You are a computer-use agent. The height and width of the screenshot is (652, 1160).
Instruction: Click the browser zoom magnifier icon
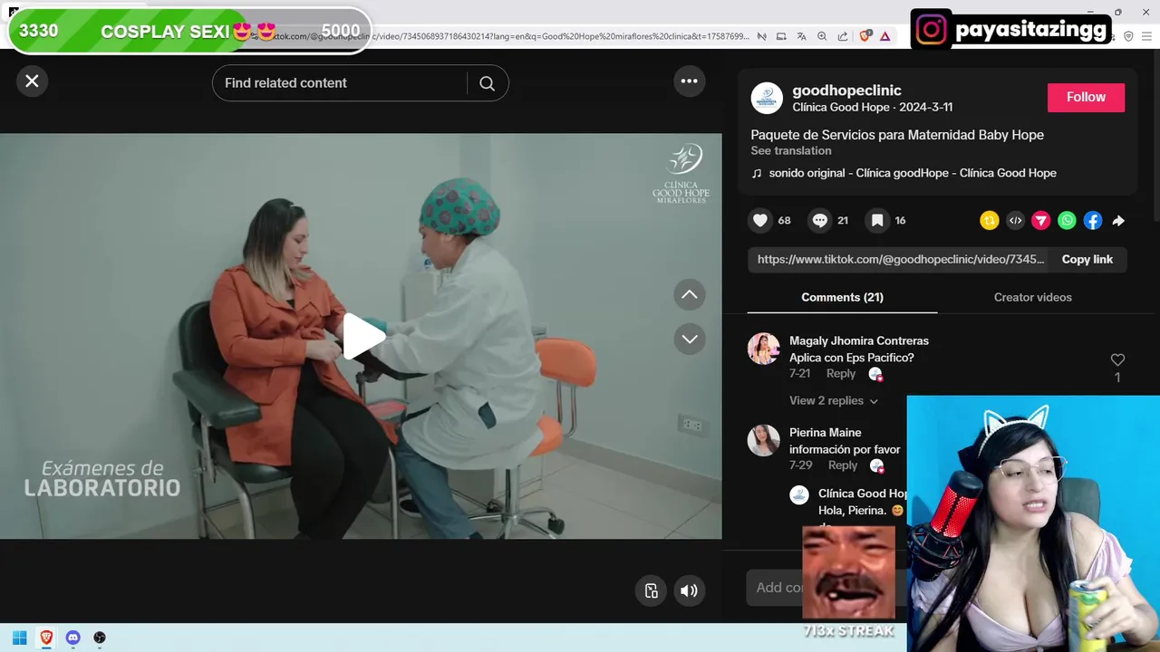(x=822, y=36)
